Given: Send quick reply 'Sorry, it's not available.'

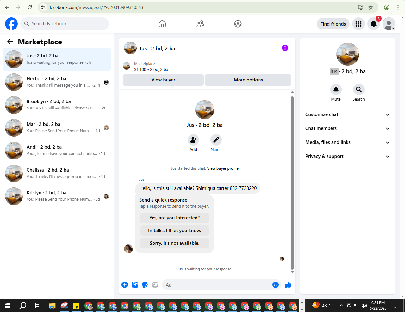Looking at the screenshot, I should point(174,243).
